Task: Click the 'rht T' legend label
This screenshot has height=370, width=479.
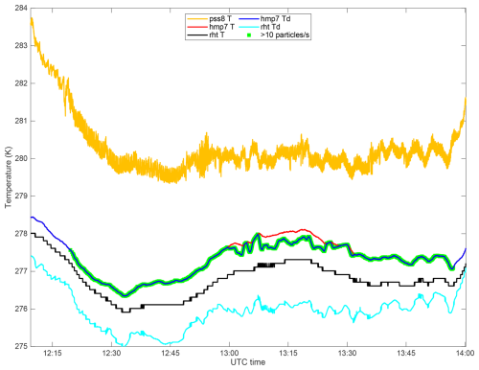Action: 217,35
